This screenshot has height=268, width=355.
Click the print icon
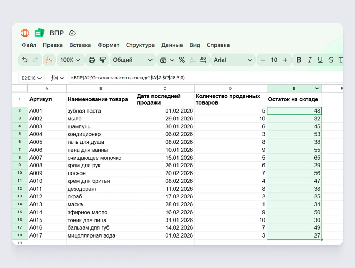[x=92, y=60]
